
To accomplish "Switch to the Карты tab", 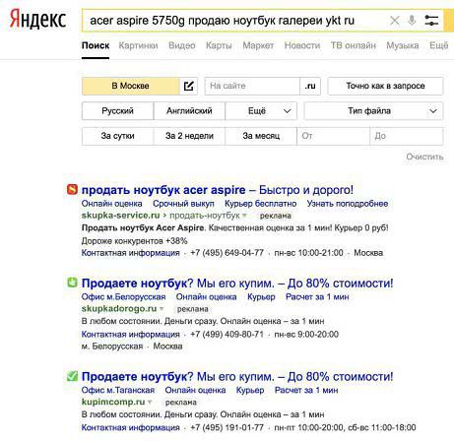I will 219,45.
